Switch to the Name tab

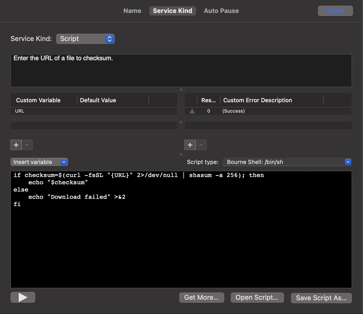(132, 11)
